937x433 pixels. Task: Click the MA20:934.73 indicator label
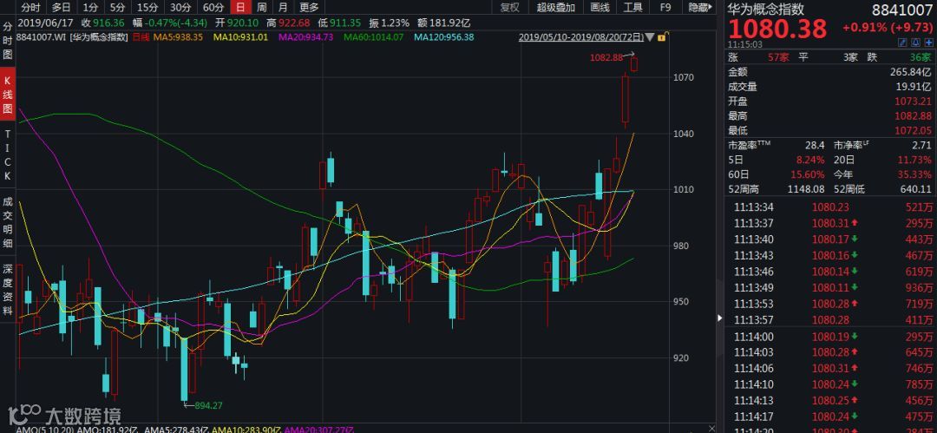point(306,37)
